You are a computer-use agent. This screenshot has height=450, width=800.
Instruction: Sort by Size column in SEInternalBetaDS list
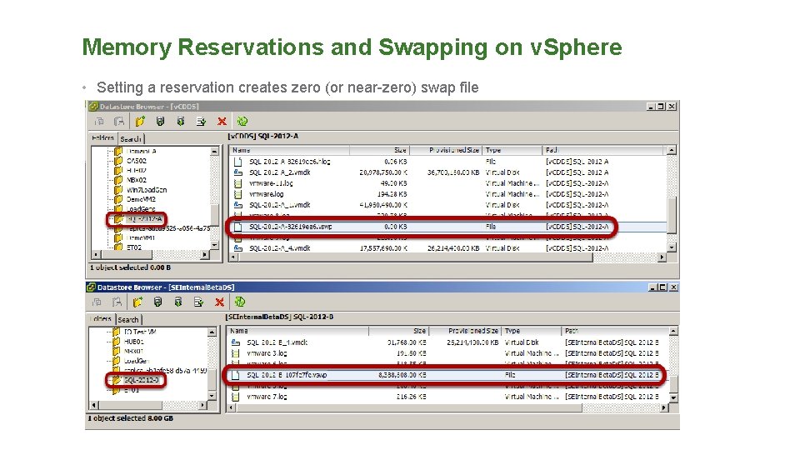[398, 331]
